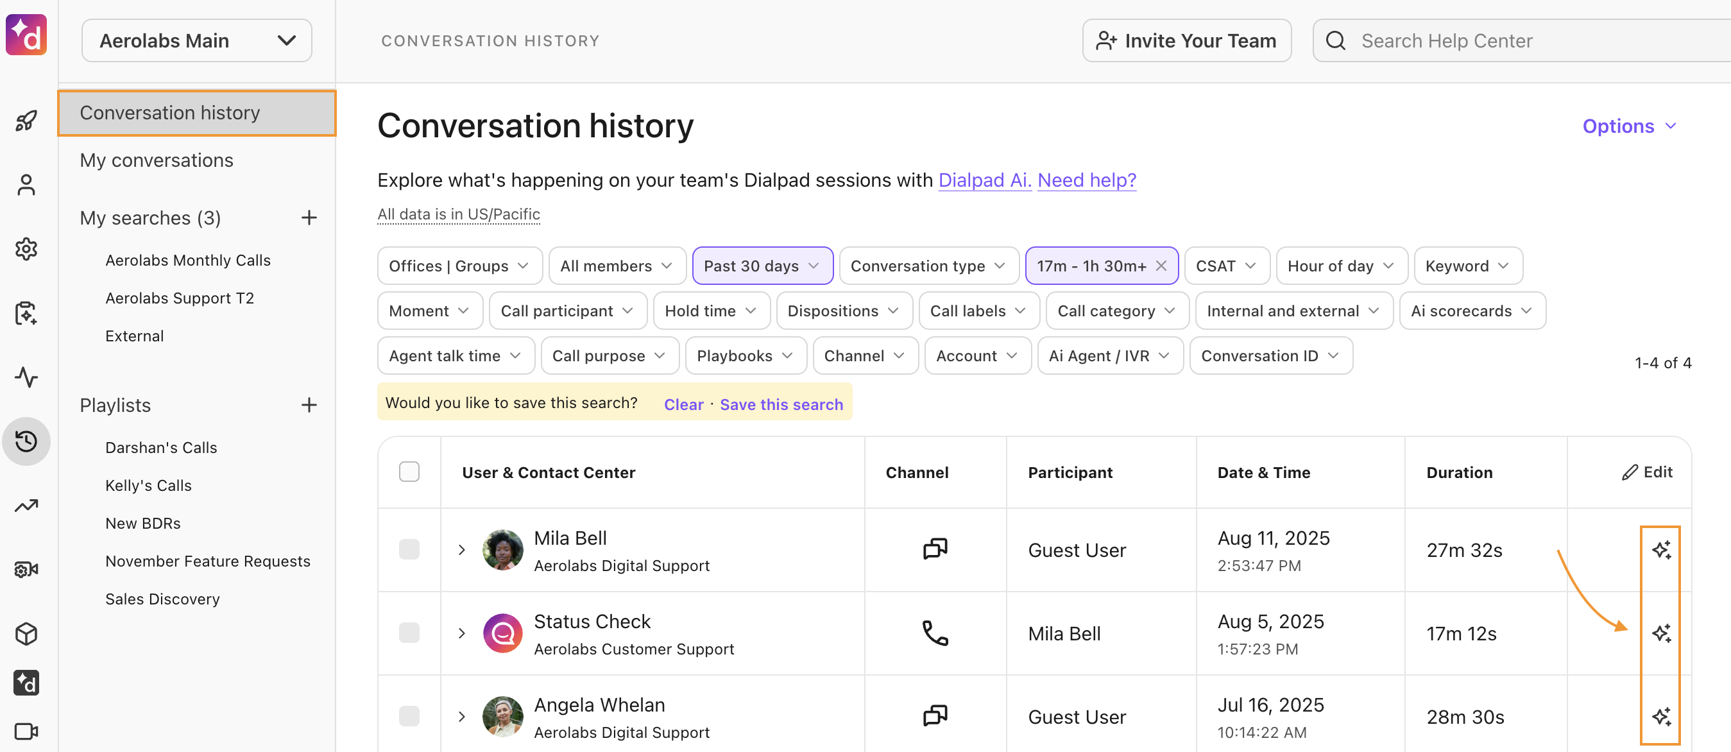Viewport: 1731px width, 752px height.
Task: Open the Options dropdown menu
Action: tap(1630, 126)
